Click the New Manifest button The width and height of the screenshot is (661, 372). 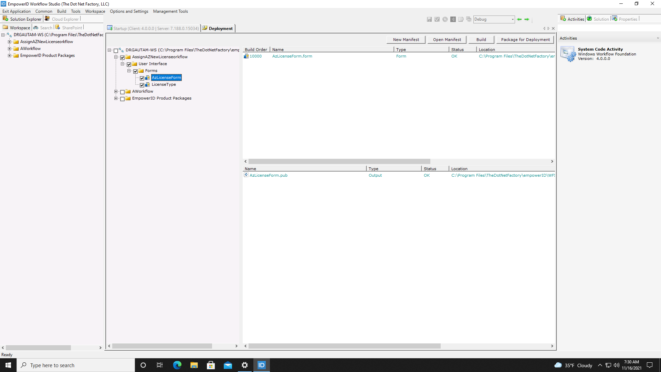[406, 39]
